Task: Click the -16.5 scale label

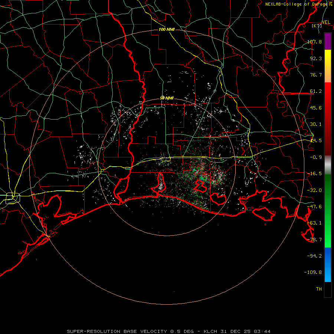Action: (314, 174)
